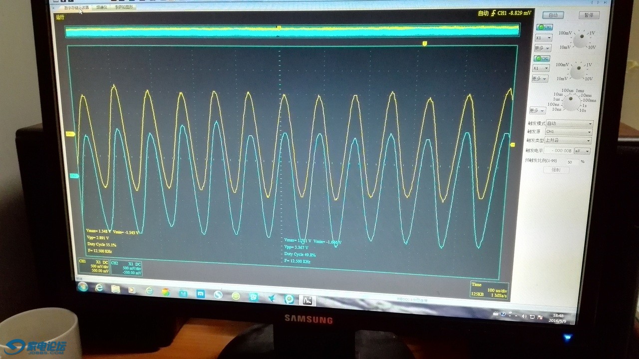Image resolution: width=639 pixels, height=359 pixels.
Task: Open the 频谱仪 spectrum analyzer tab
Action: tap(102, 7)
